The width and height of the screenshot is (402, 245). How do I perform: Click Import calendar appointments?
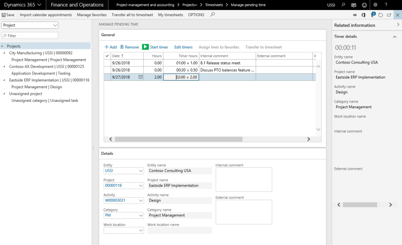(46, 15)
